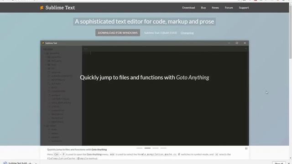The height and width of the screenshot is (164, 292).
Task: Open the Download page in navigation
Action: click(188, 8)
